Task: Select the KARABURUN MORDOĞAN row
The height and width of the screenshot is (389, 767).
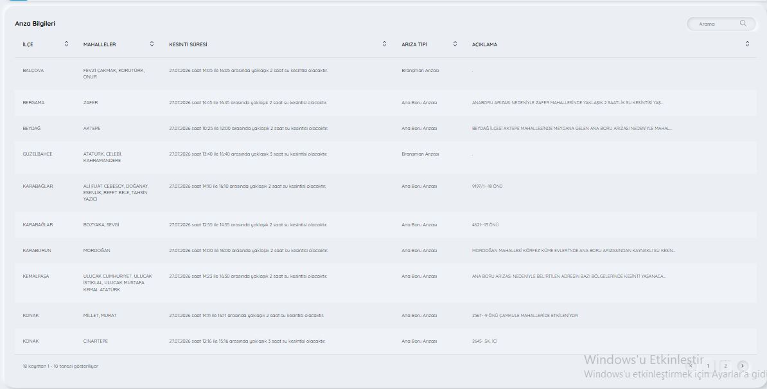Action: coord(385,251)
